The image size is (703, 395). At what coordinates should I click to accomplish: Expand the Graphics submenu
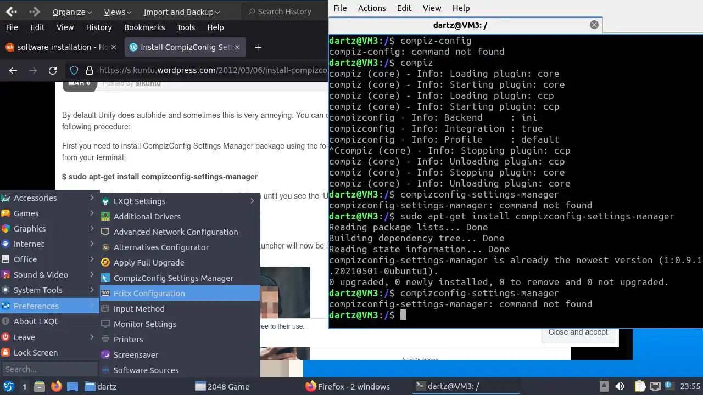pyautogui.click(x=49, y=229)
